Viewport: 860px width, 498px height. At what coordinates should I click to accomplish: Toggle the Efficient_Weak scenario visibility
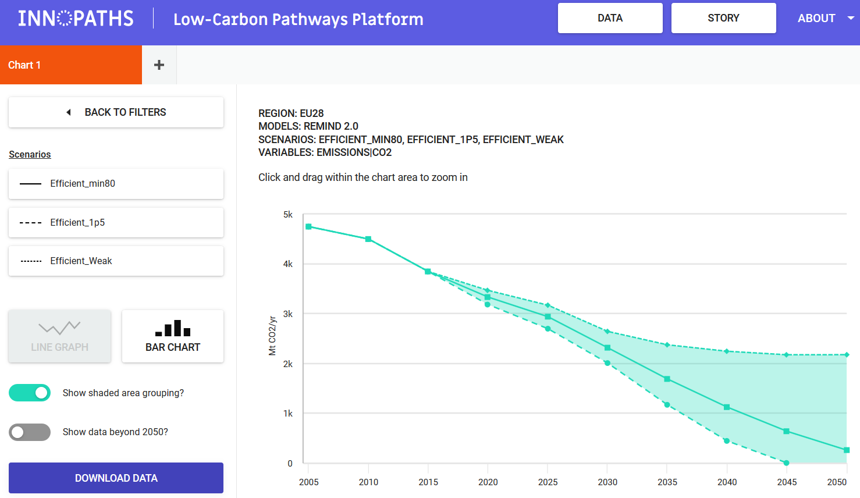pyautogui.click(x=116, y=261)
